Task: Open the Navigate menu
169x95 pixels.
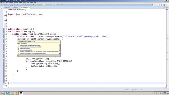Action: point(16,2)
